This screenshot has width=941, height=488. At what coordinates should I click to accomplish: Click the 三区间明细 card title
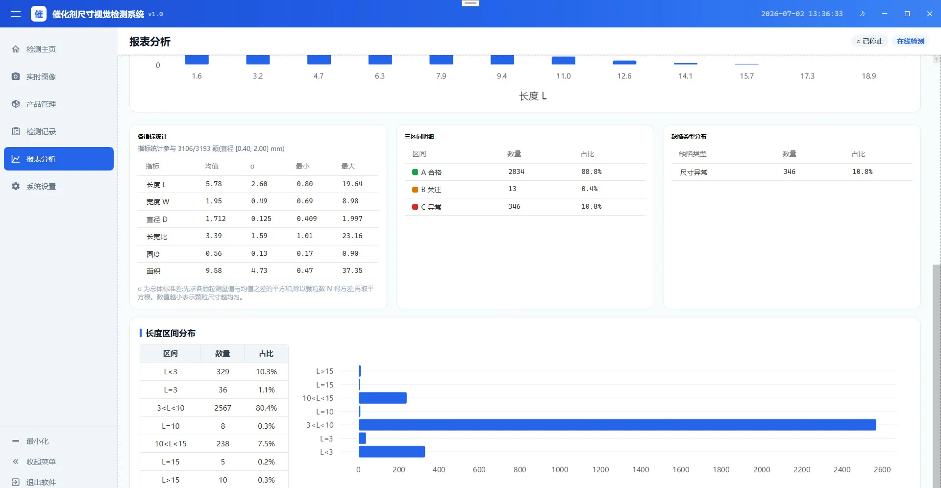click(x=419, y=136)
